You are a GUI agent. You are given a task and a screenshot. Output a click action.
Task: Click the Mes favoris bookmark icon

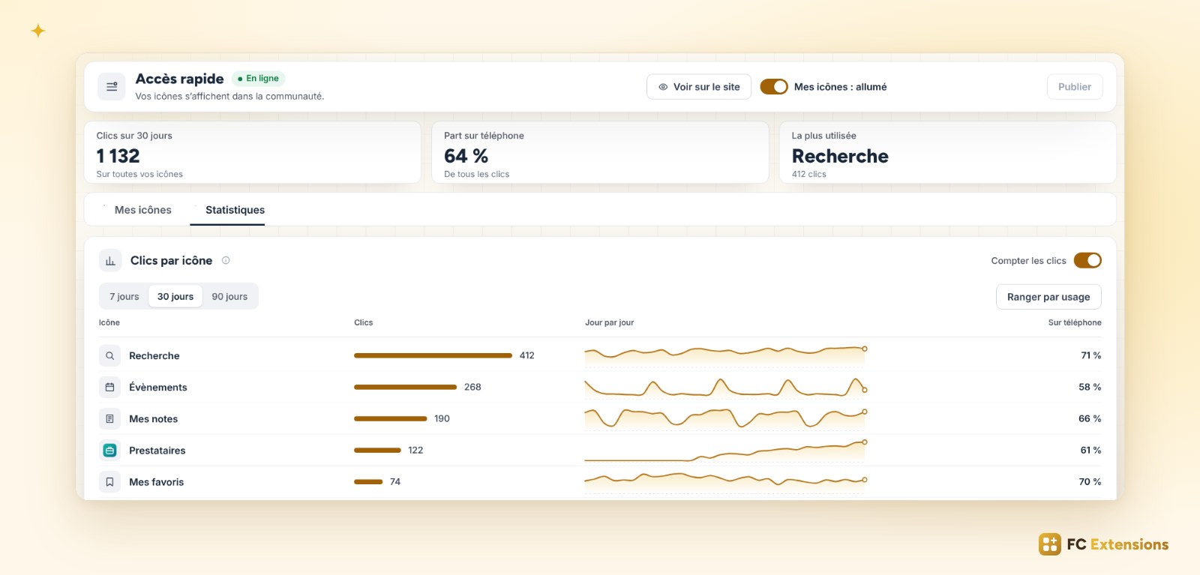click(109, 482)
